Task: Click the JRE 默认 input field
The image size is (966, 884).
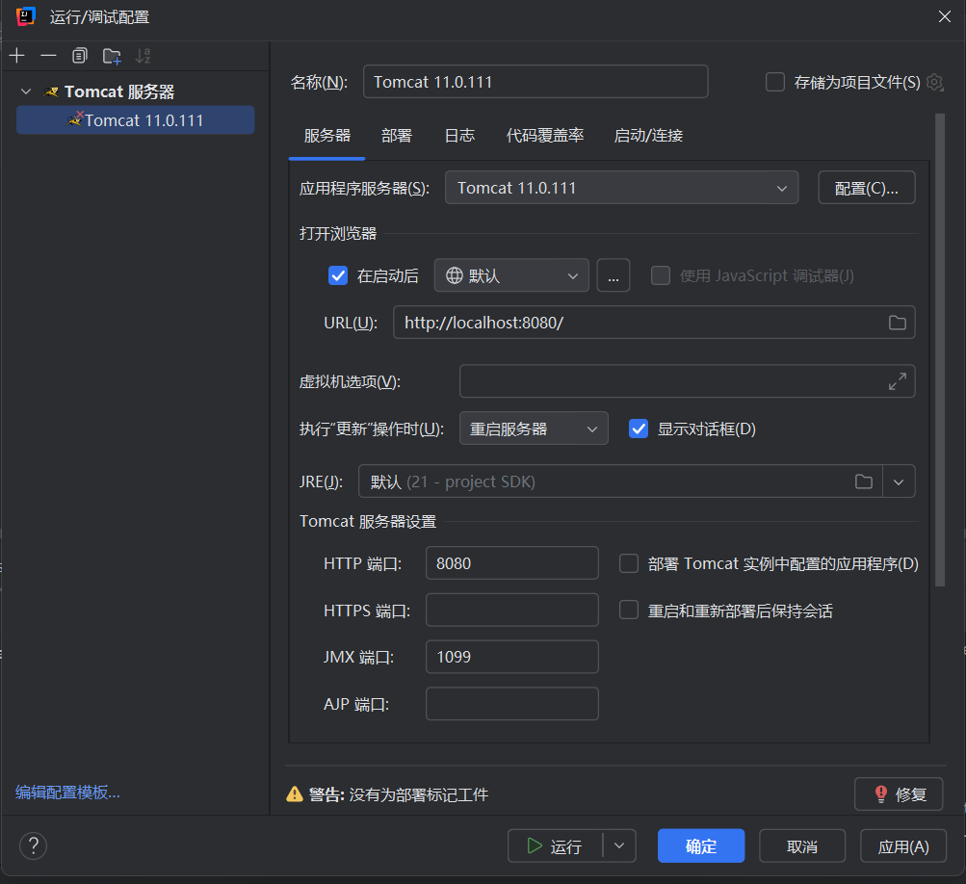Action: [x=620, y=481]
